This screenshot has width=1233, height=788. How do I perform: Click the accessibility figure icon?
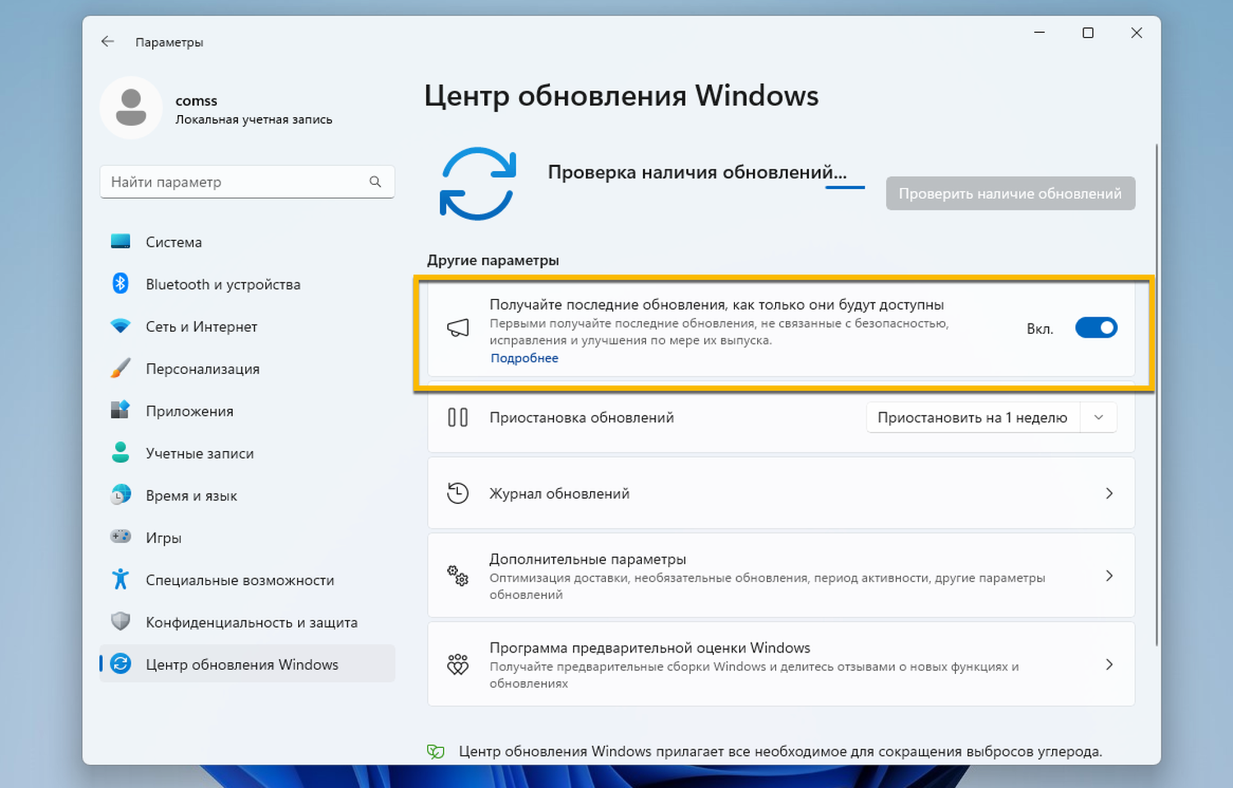[121, 579]
